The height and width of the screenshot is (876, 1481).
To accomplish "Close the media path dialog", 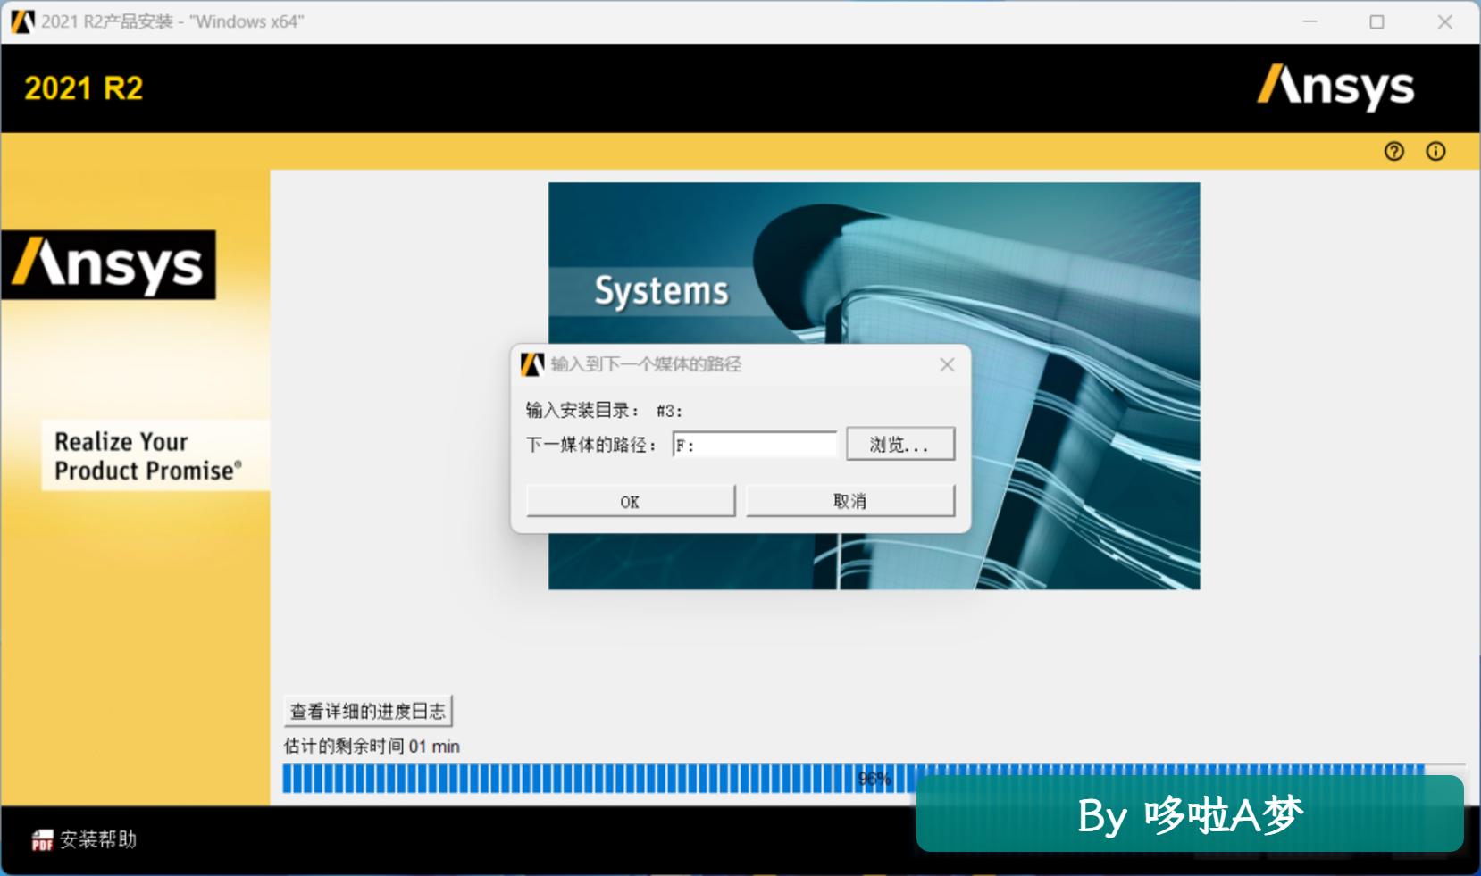I will tap(947, 364).
